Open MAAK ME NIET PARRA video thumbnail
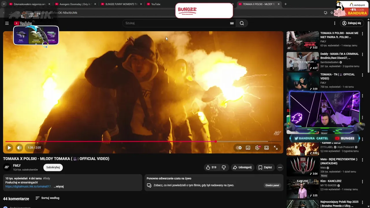Viewport: 370px width, 208px height. [303, 41]
